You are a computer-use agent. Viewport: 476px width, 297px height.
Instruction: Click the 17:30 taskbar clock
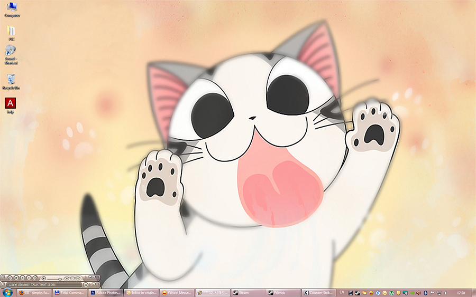[x=461, y=293]
